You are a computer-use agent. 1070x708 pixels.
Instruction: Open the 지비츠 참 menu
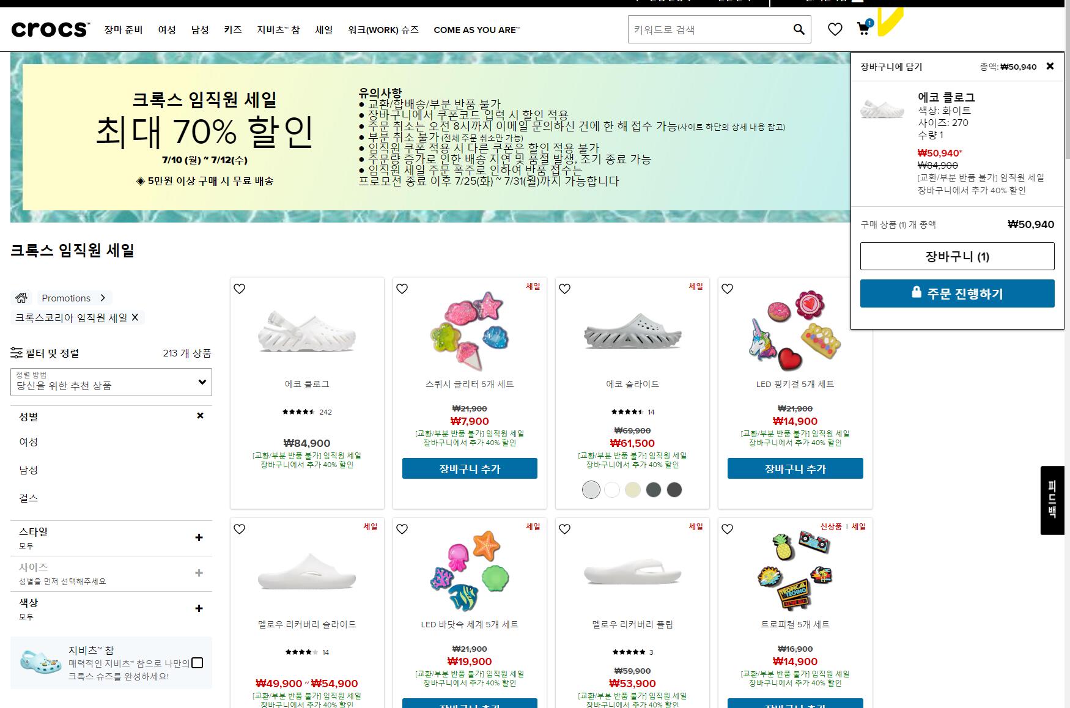pyautogui.click(x=278, y=29)
